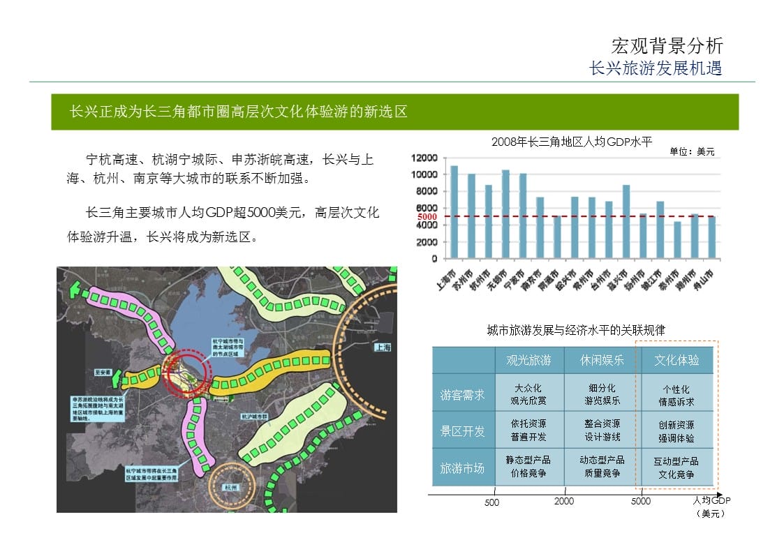
Task: Click the 杭州 label on the map
Action: [x=231, y=487]
